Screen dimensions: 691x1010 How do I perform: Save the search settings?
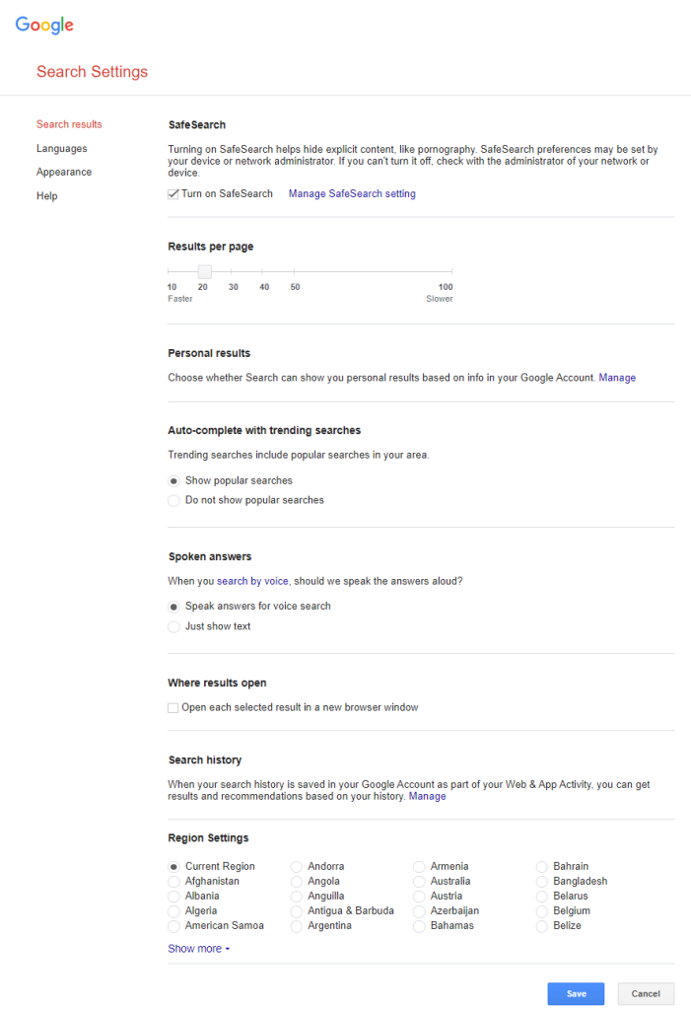575,993
